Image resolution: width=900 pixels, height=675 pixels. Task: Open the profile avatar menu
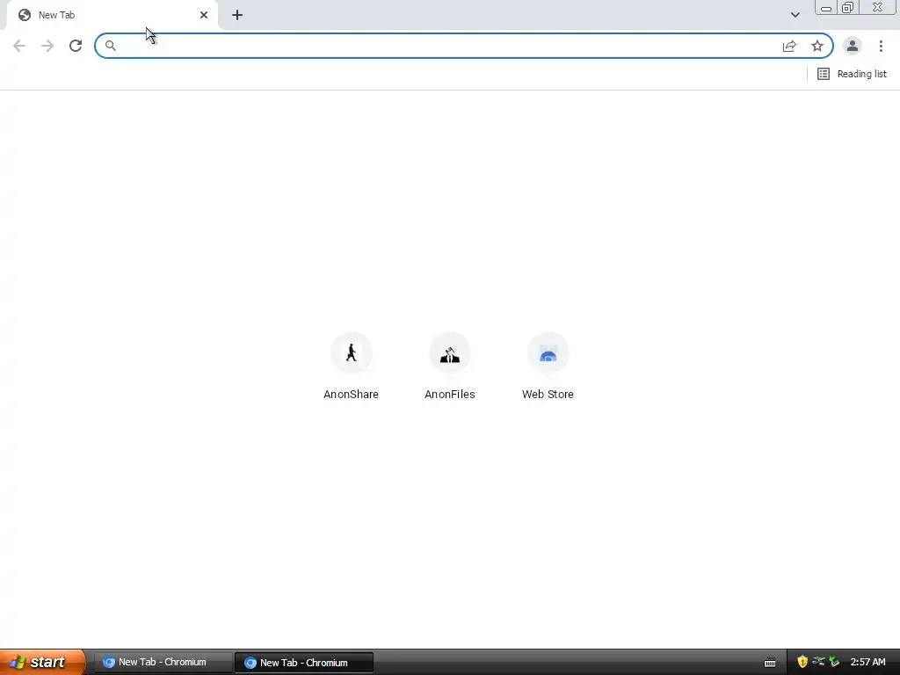tap(853, 46)
